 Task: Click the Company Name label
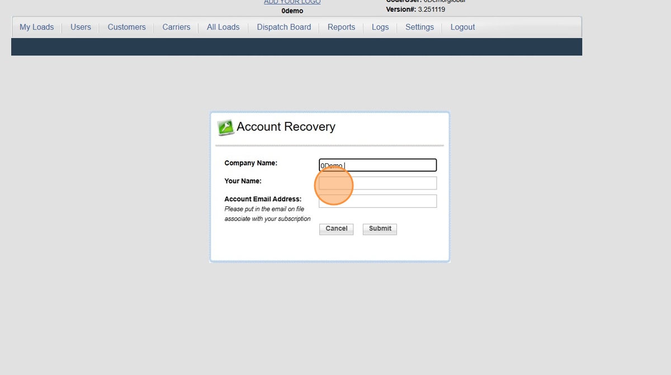coord(251,163)
